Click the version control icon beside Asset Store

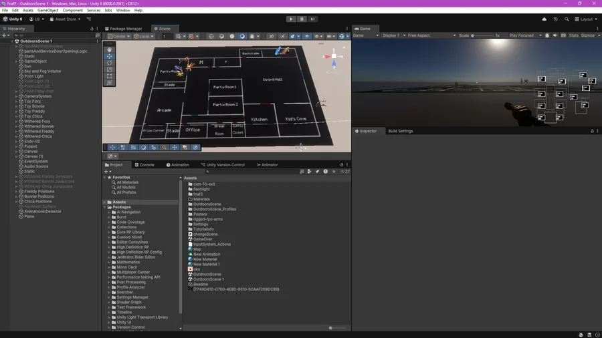tap(89, 19)
